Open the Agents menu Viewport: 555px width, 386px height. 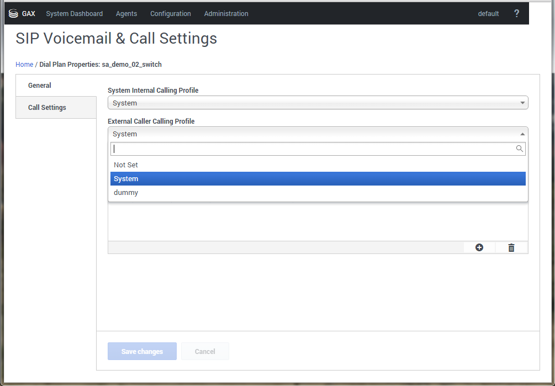(126, 14)
